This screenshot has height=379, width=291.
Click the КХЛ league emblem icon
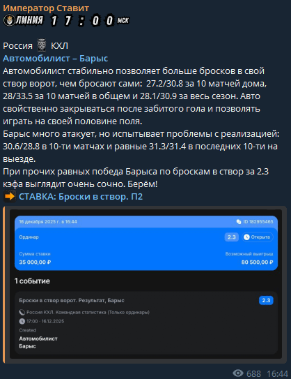[42, 45]
